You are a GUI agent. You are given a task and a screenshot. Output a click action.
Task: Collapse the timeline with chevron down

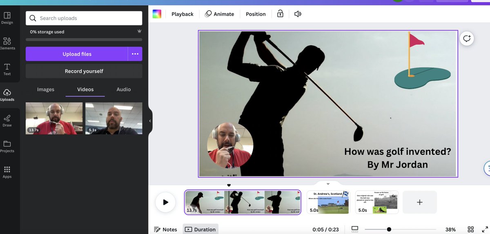pos(327,184)
